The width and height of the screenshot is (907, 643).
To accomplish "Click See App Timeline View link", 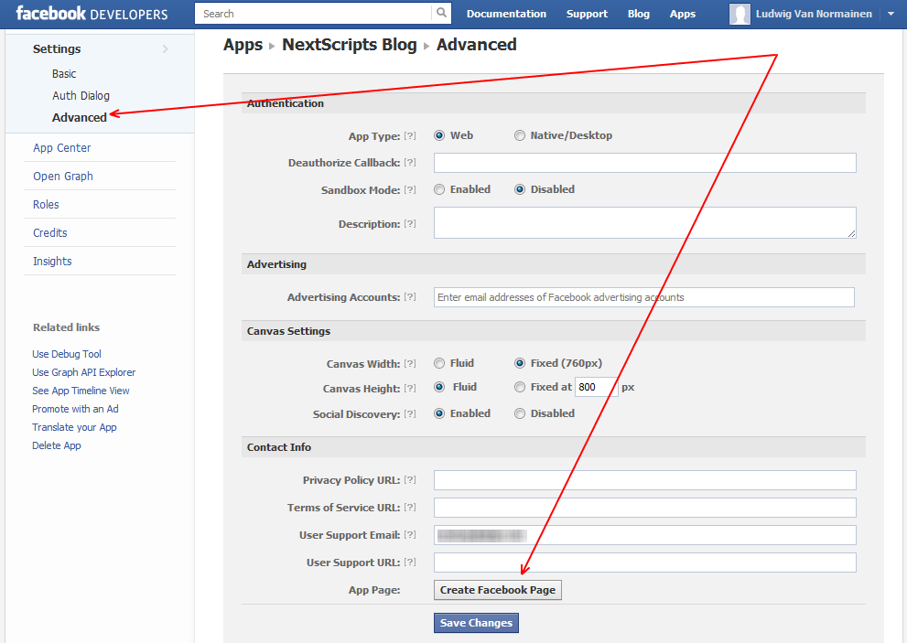I will (81, 391).
